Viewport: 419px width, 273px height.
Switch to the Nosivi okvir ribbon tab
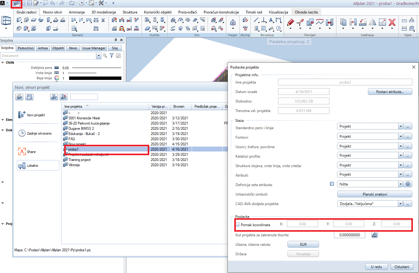pos(53,12)
